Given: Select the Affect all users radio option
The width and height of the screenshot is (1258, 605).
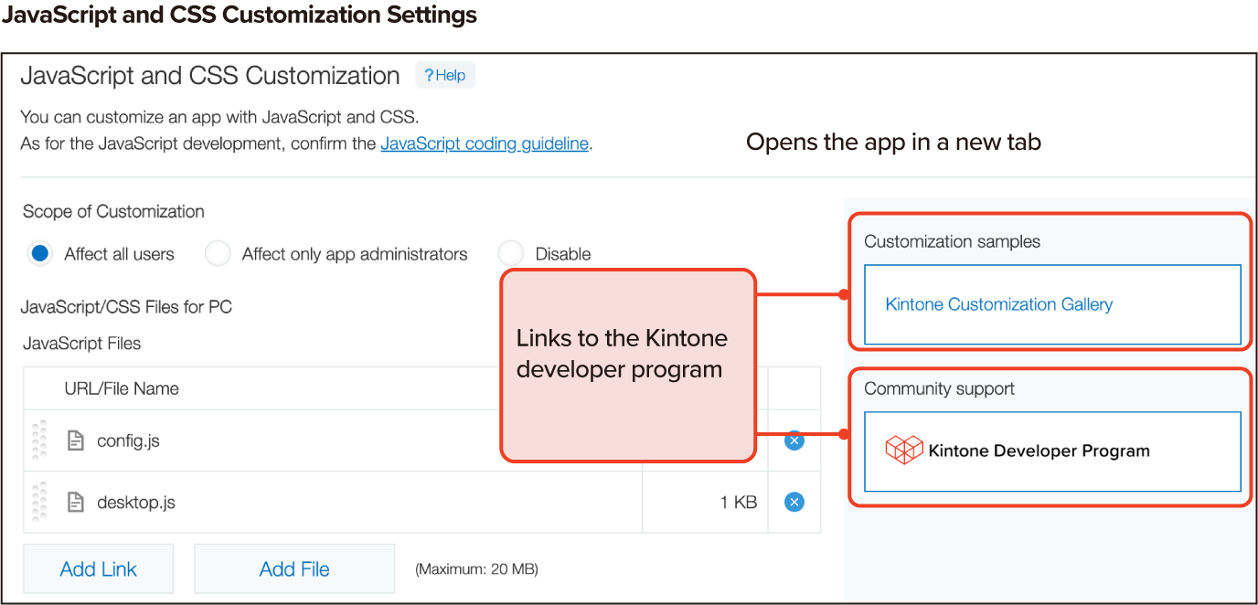Looking at the screenshot, I should [x=40, y=254].
